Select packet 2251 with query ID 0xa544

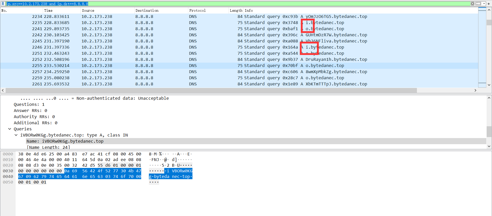coord(239,53)
